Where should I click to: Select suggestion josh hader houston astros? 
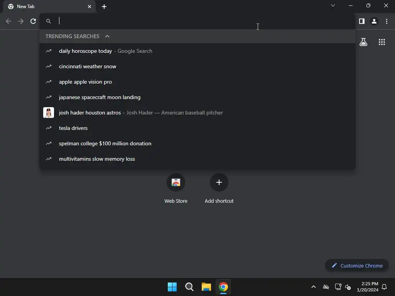tap(197, 113)
